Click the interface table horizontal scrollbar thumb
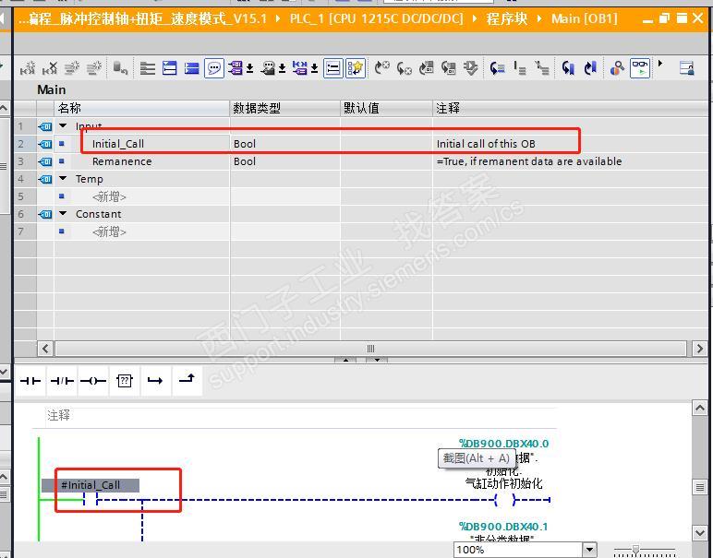 click(x=370, y=349)
